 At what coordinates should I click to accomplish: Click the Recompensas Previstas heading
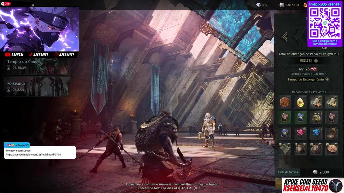point(309,92)
